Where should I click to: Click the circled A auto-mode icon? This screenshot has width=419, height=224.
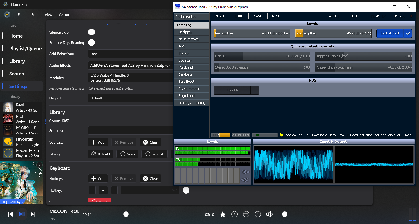tap(234, 214)
